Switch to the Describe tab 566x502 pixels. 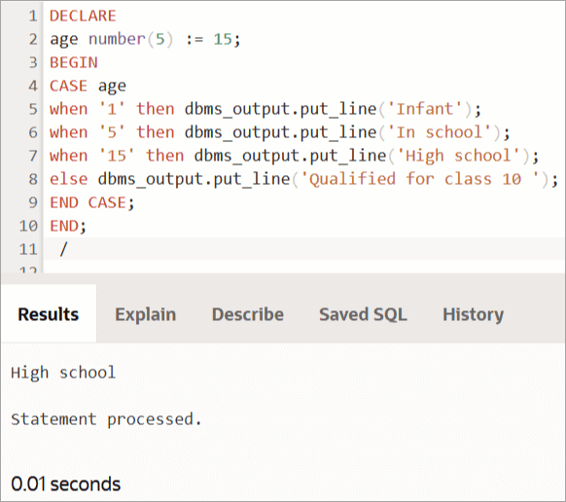pos(248,314)
